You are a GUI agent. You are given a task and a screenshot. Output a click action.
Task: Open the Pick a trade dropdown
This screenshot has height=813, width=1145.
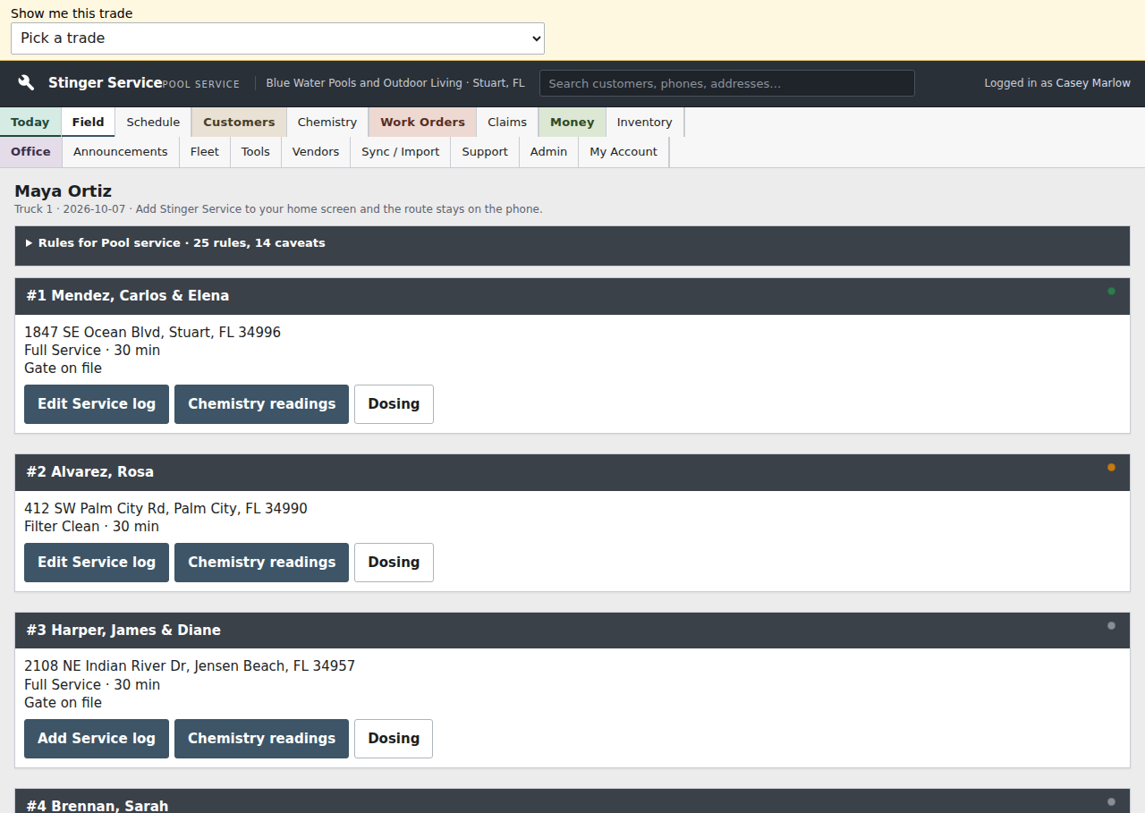(277, 38)
